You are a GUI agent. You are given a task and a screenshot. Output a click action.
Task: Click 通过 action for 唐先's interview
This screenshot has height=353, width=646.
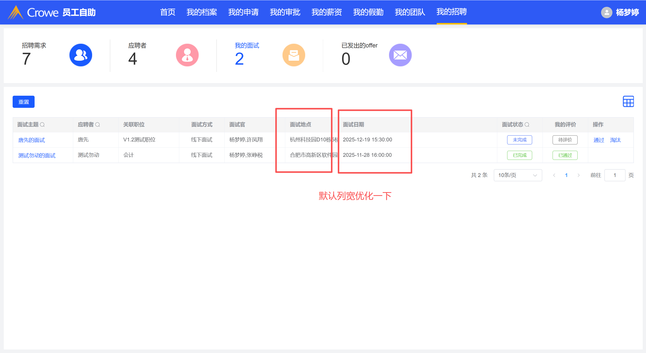[x=599, y=140]
